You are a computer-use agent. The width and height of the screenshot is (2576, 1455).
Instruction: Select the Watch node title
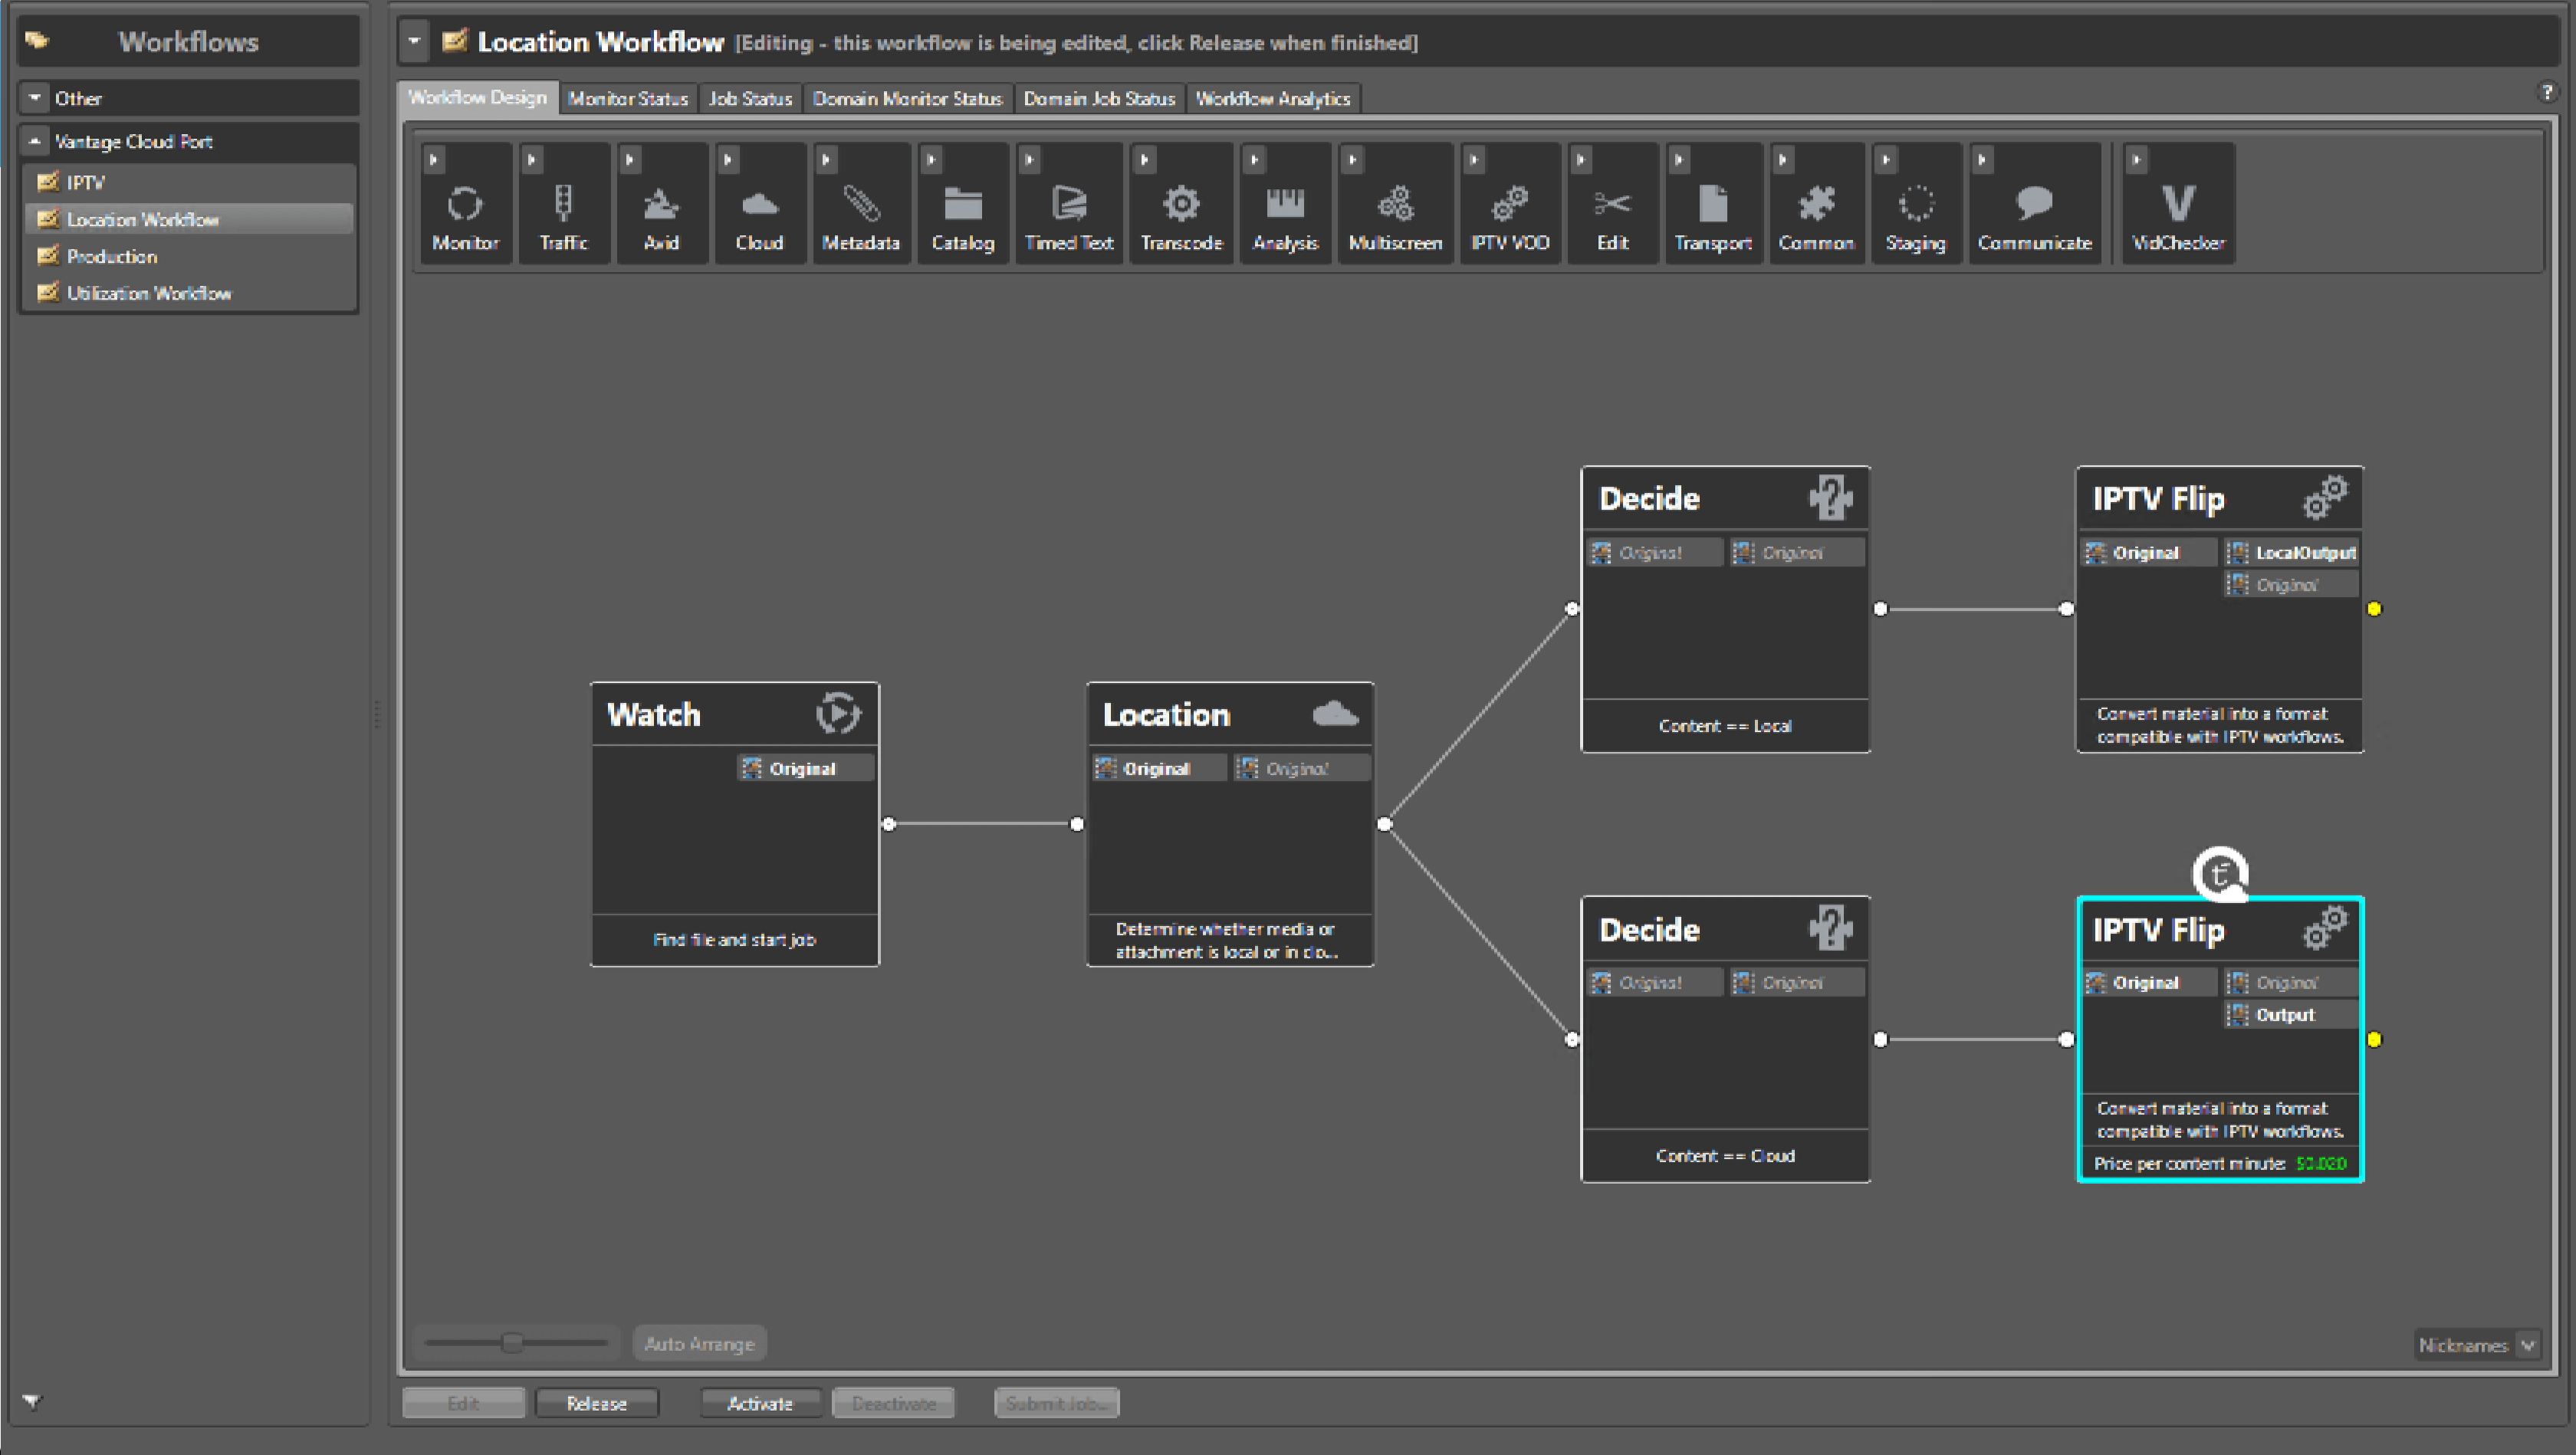click(x=654, y=714)
